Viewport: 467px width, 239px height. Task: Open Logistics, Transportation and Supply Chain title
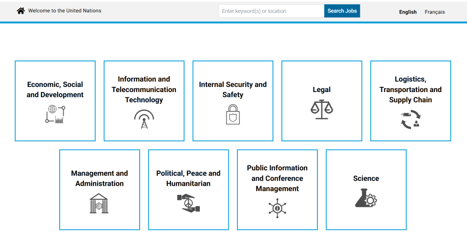410,89
